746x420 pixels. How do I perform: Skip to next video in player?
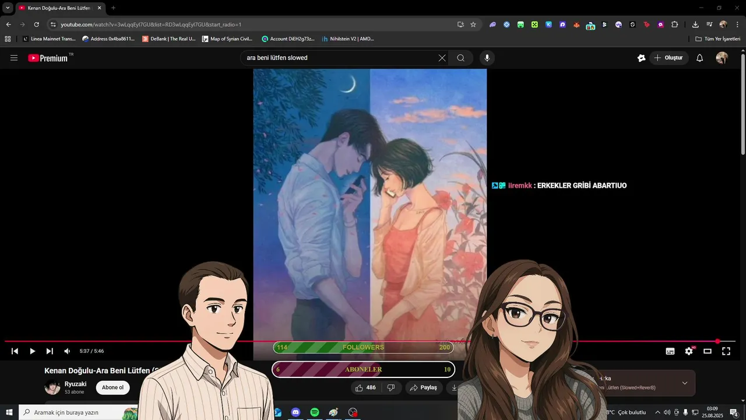[50, 351]
